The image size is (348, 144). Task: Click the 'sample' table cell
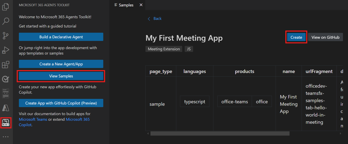(161, 104)
